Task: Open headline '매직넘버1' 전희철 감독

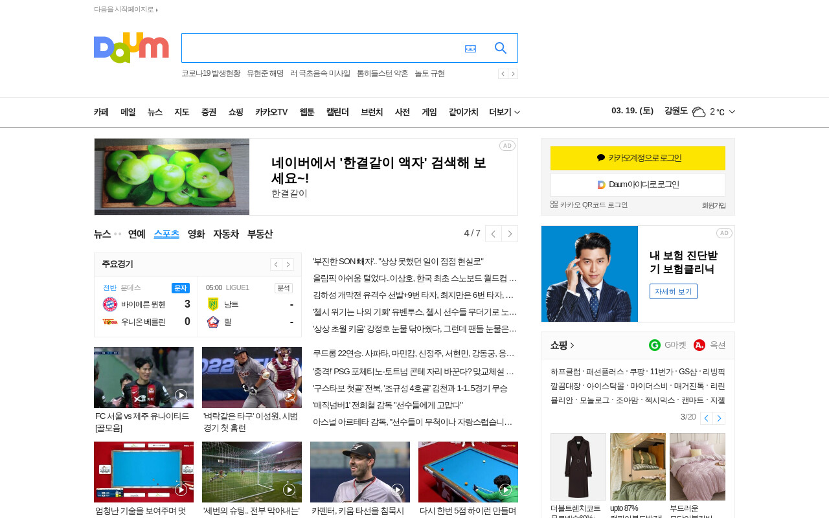Action: coord(388,405)
